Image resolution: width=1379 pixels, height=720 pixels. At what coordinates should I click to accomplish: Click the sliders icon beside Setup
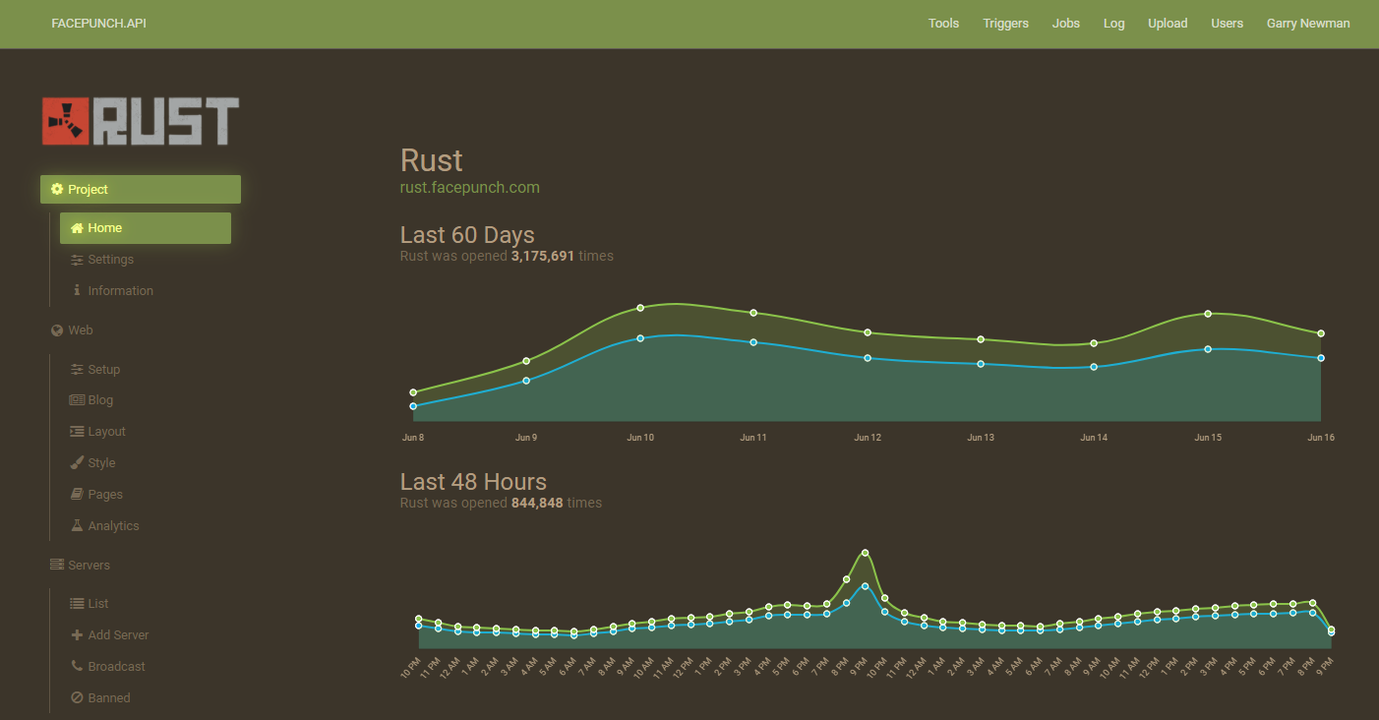point(78,370)
